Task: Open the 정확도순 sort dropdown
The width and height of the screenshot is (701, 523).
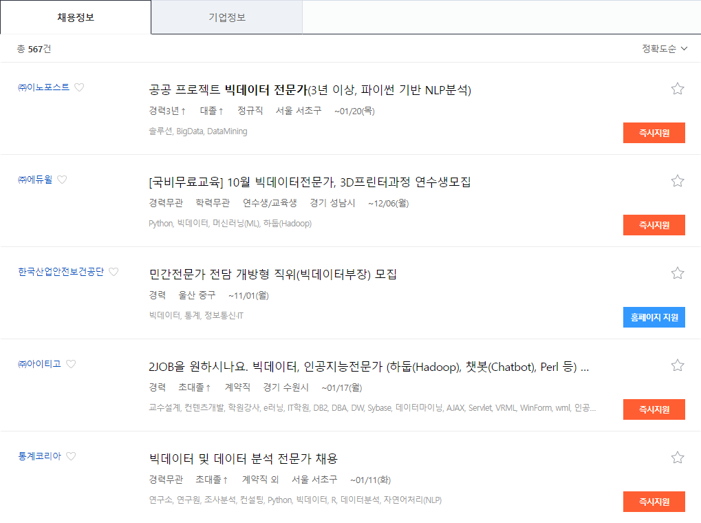Action: pyautogui.click(x=662, y=49)
